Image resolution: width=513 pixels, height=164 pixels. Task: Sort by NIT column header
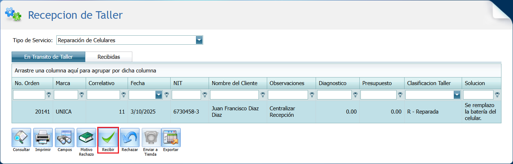(x=190, y=83)
